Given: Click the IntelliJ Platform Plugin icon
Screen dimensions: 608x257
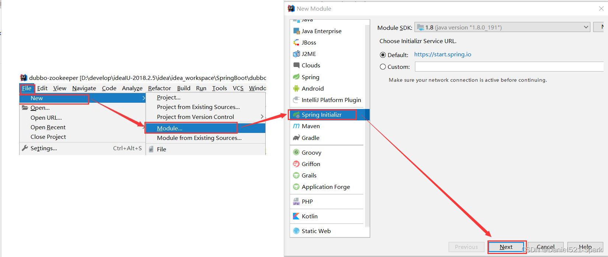Looking at the screenshot, I should click(296, 100).
